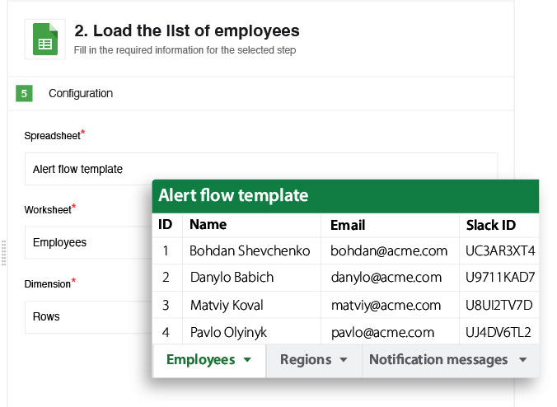
Task: Click the ID column header
Action: click(x=167, y=225)
